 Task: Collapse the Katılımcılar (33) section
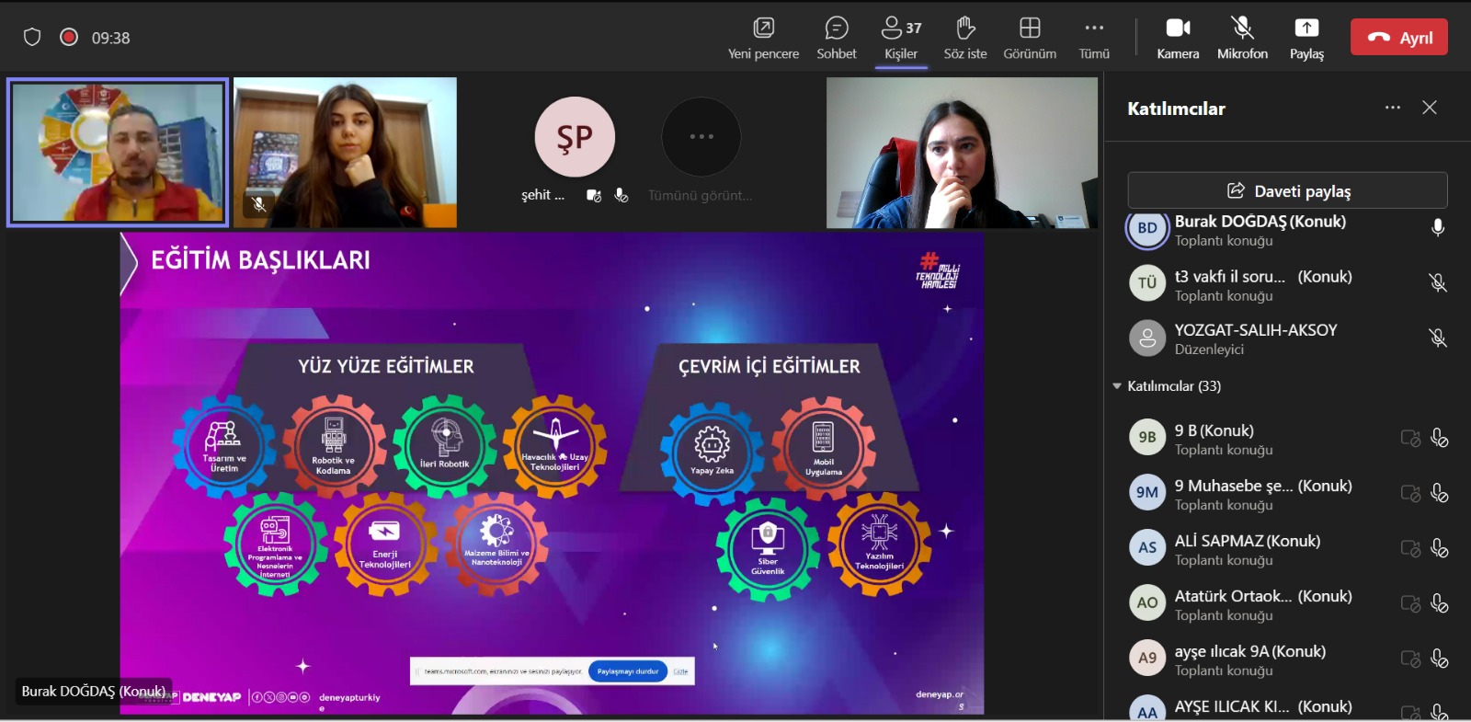(x=1117, y=386)
